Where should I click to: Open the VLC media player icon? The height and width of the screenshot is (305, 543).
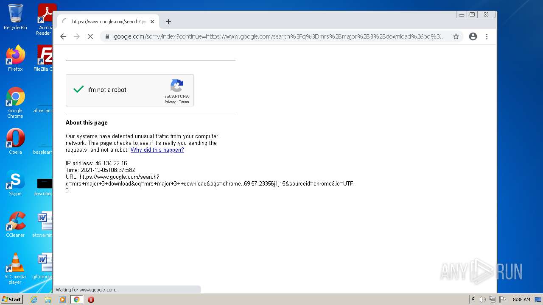pos(15,269)
